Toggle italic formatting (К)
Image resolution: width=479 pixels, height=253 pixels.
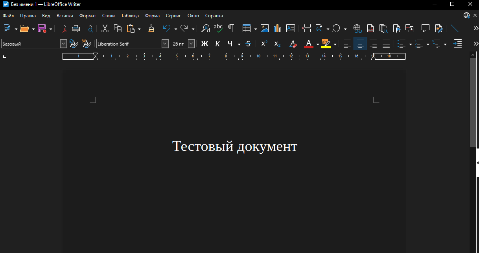pyautogui.click(x=217, y=44)
